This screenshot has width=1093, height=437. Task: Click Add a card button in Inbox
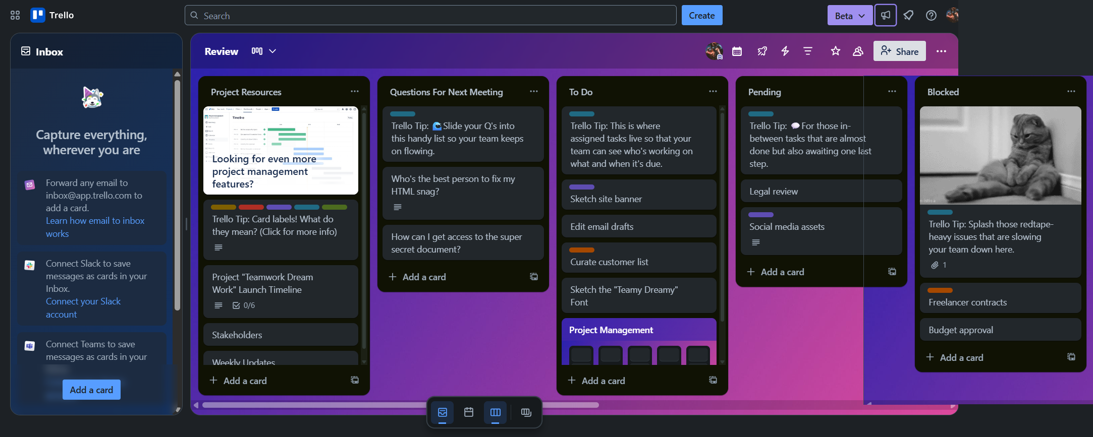point(91,390)
